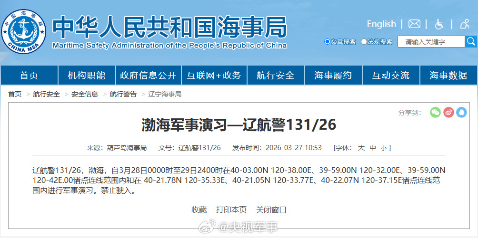The image size is (478, 238).
Task: Open the 政府信息公开 navigation menu
Action: (148, 75)
